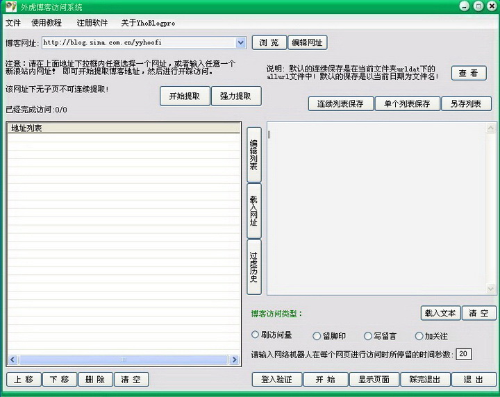Open the 关于YhoBlogpro menu
This screenshot has width=500, height=397.
tap(148, 23)
